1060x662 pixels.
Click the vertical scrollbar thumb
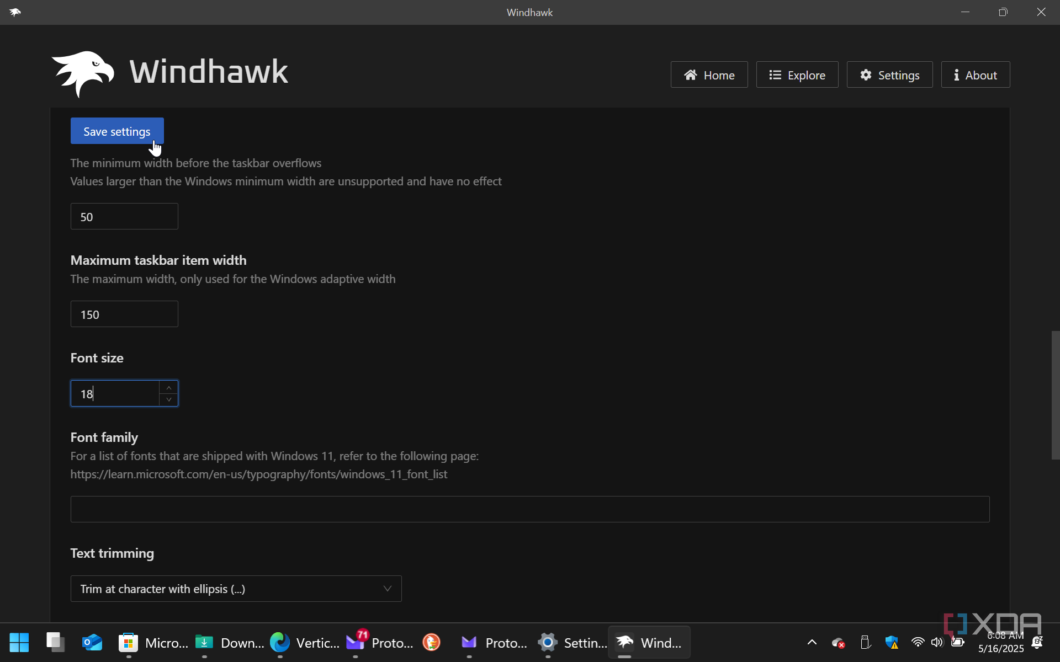pos(1056,395)
